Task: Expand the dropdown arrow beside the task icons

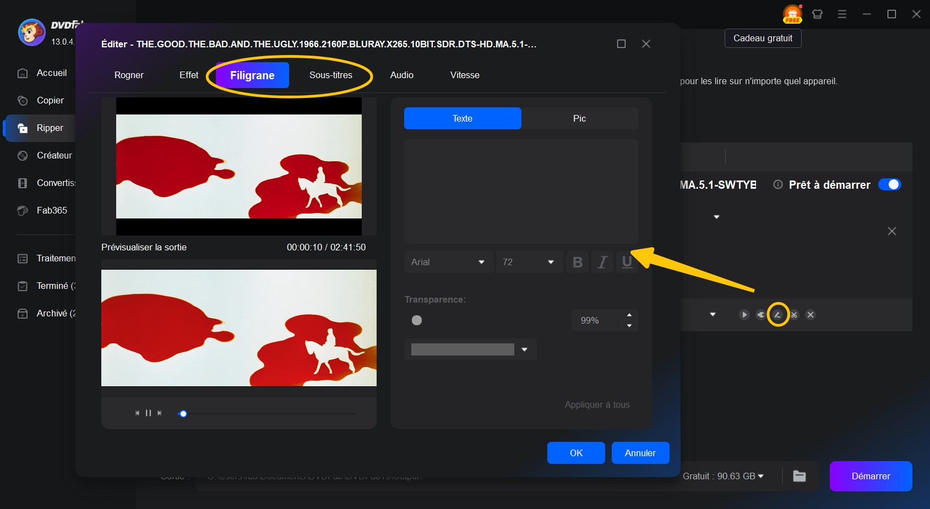Action: (x=713, y=315)
